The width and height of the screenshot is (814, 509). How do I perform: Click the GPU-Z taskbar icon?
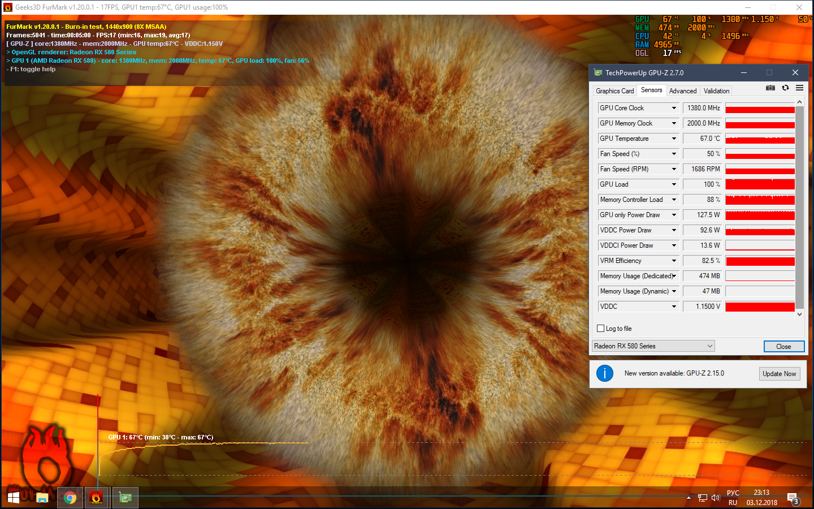(125, 498)
